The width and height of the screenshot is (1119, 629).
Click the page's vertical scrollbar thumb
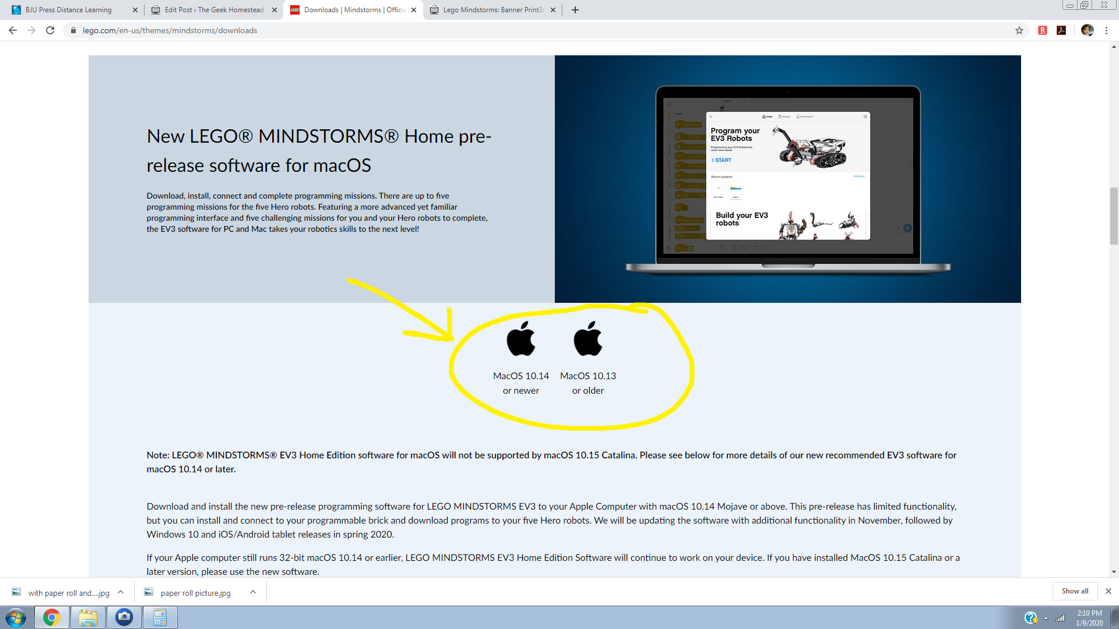pos(1114,215)
